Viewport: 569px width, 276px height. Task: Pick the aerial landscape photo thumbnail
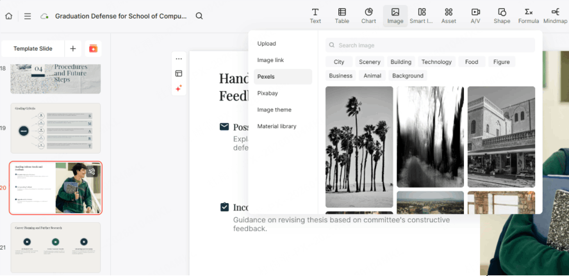point(431,202)
